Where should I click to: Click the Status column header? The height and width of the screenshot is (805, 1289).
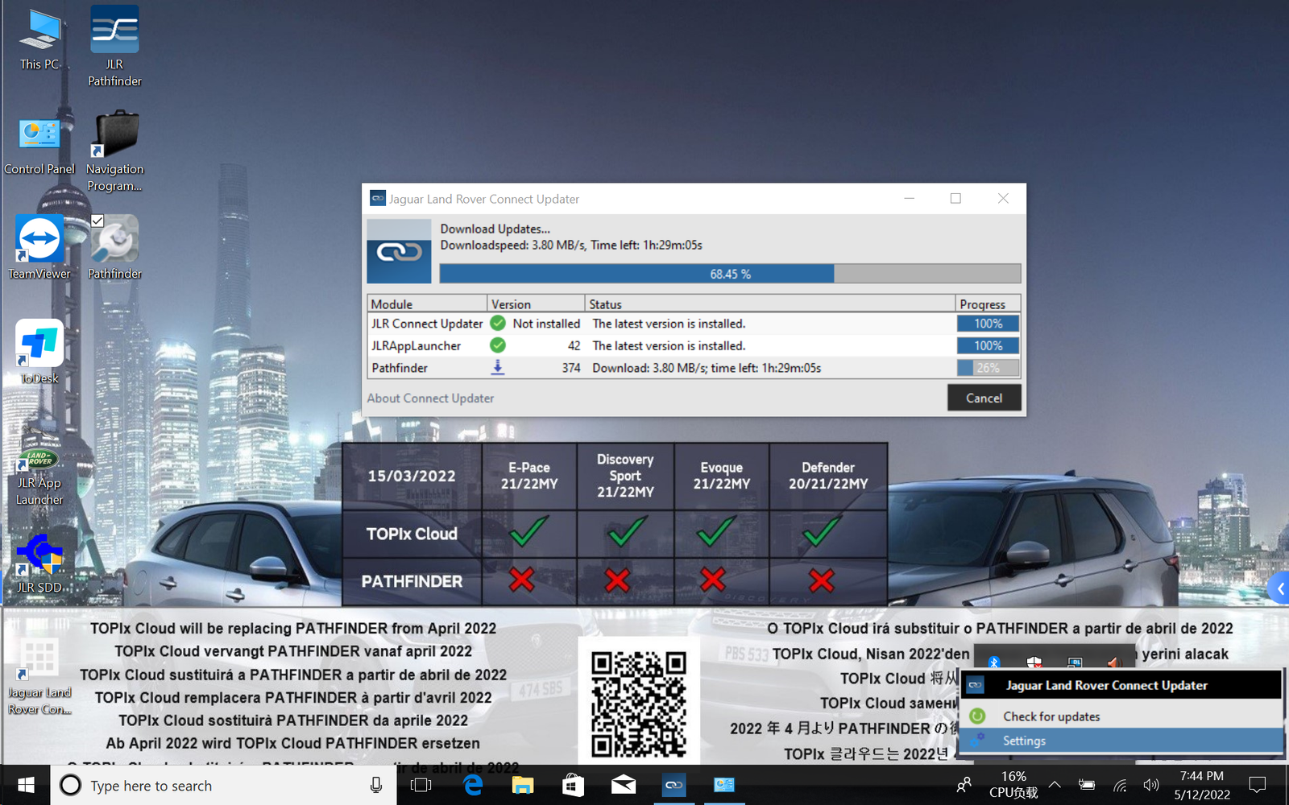click(769, 303)
